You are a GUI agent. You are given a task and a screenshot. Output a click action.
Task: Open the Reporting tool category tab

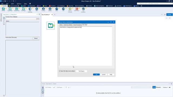pyautogui.click(x=70, y=6)
